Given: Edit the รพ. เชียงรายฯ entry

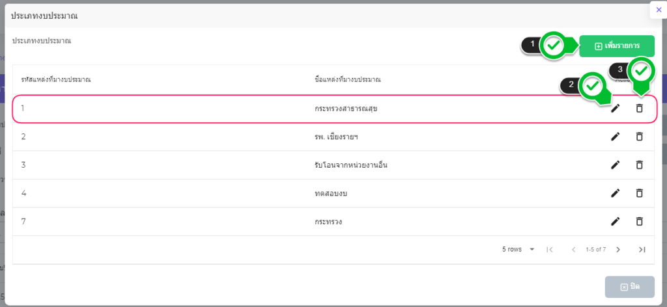Looking at the screenshot, I should tap(615, 137).
